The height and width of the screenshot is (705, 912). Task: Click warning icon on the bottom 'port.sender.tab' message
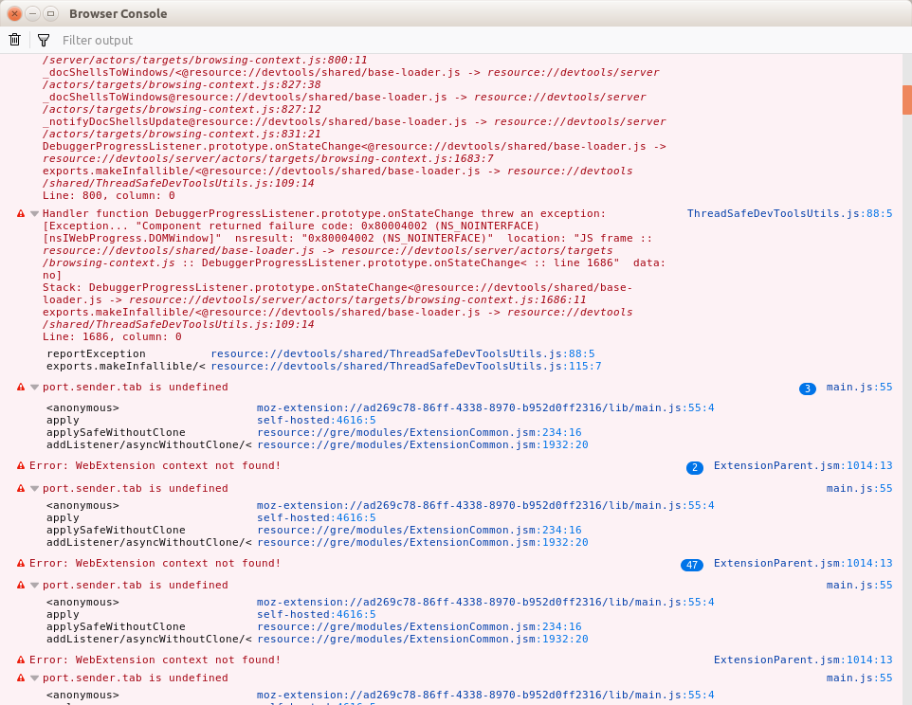(x=19, y=678)
